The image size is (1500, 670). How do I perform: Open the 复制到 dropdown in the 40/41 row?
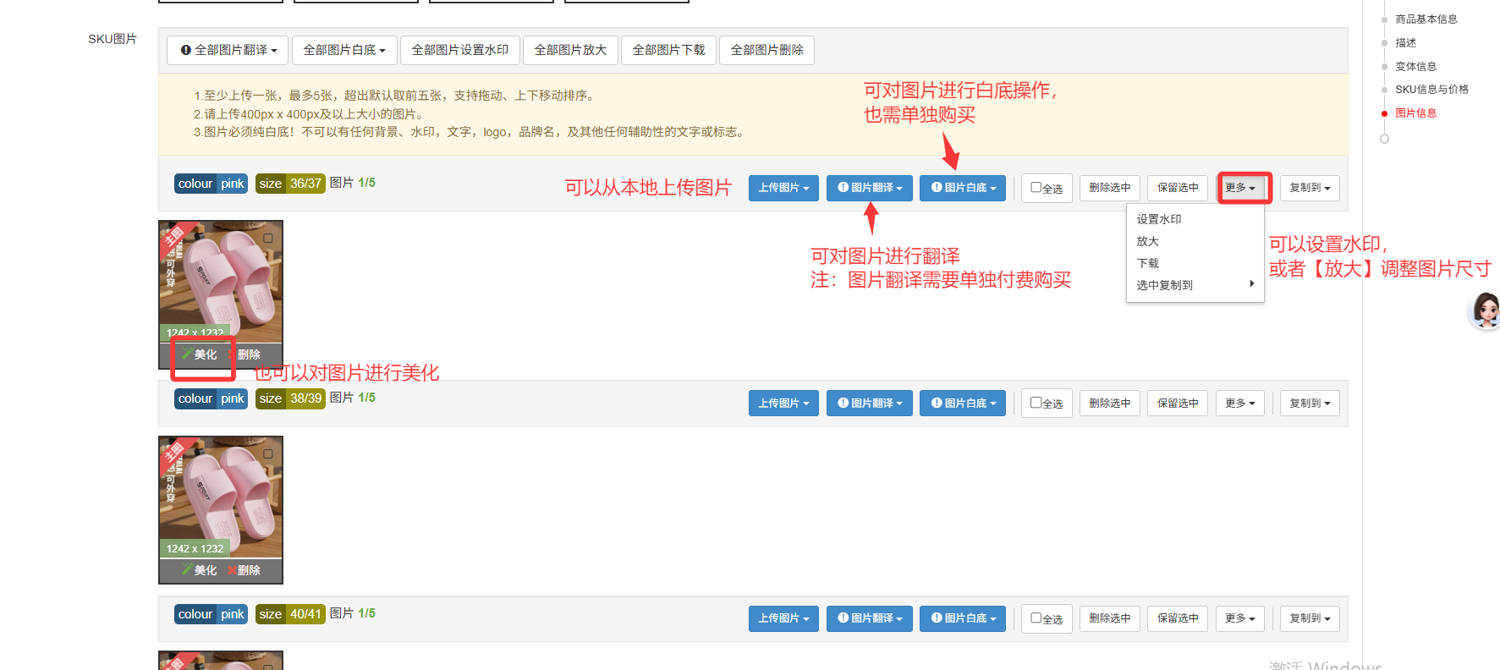click(x=1309, y=618)
